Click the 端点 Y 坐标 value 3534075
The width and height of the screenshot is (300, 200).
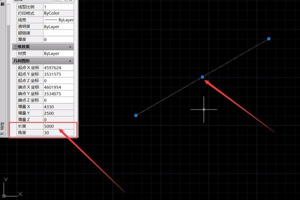(59, 93)
